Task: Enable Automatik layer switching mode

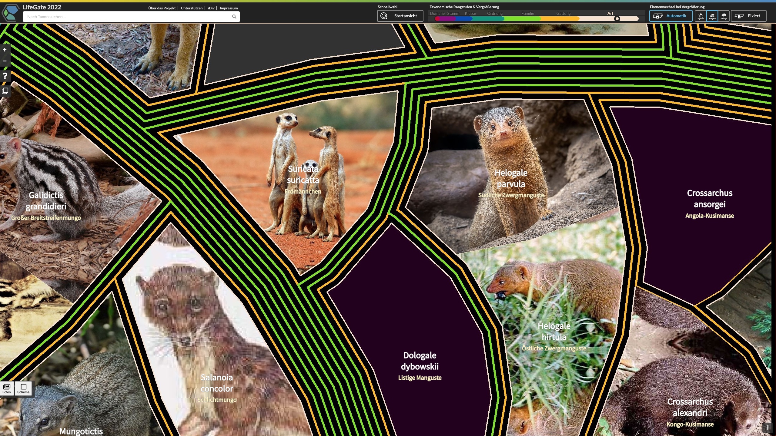Action: click(671, 16)
